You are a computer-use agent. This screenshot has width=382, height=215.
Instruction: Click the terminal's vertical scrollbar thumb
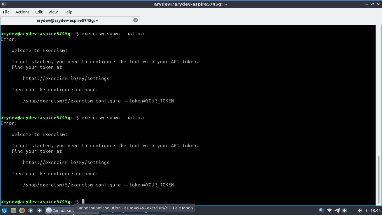[x=379, y=179]
